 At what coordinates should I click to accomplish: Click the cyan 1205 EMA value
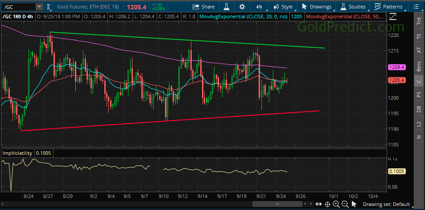(297, 17)
